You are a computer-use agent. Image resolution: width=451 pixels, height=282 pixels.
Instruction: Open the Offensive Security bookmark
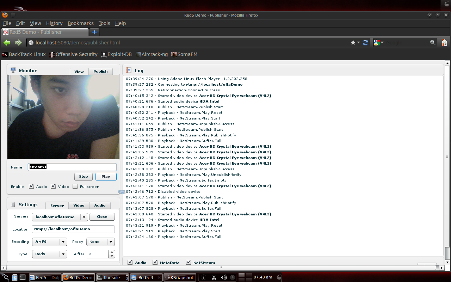73,54
